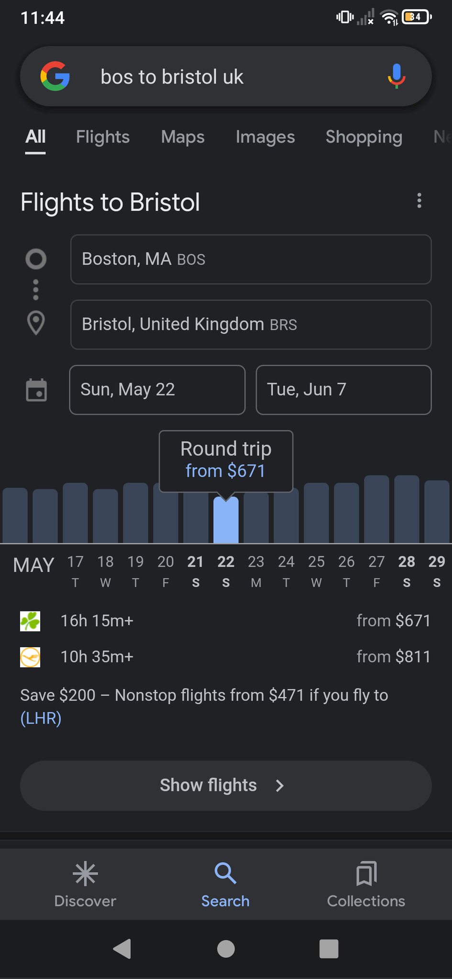Screen dimensions: 452x979
Task: Tap the calendar icon
Action: tap(36, 390)
